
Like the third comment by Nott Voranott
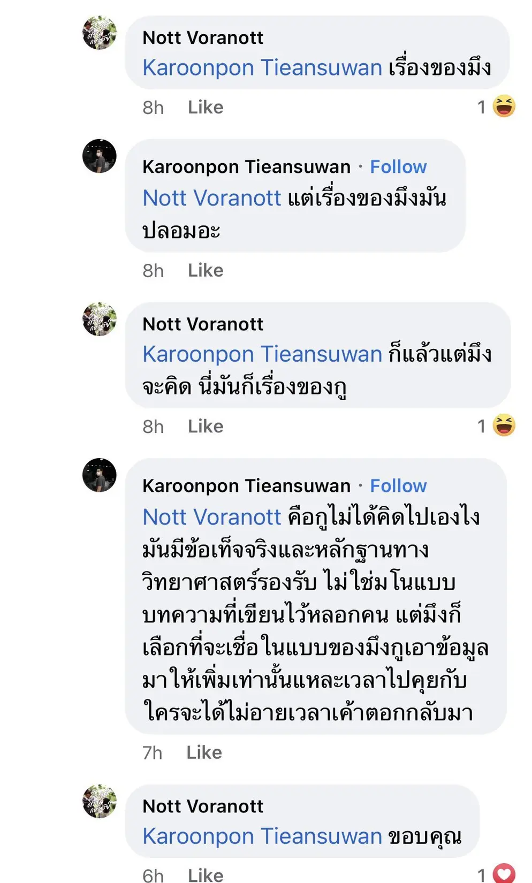206,426
